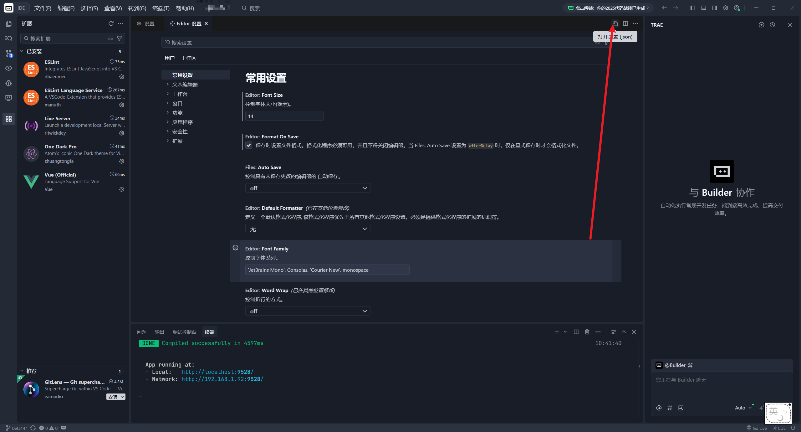This screenshot has height=432, width=801.
Task: Install GitLens with 安装 button
Action: (113, 397)
